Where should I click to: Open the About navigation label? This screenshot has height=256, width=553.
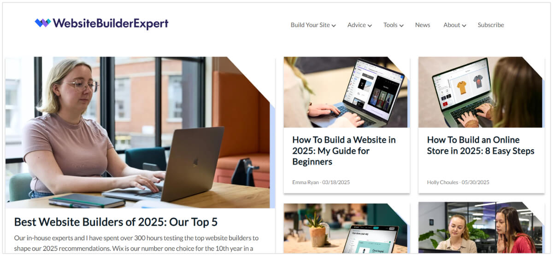click(452, 25)
